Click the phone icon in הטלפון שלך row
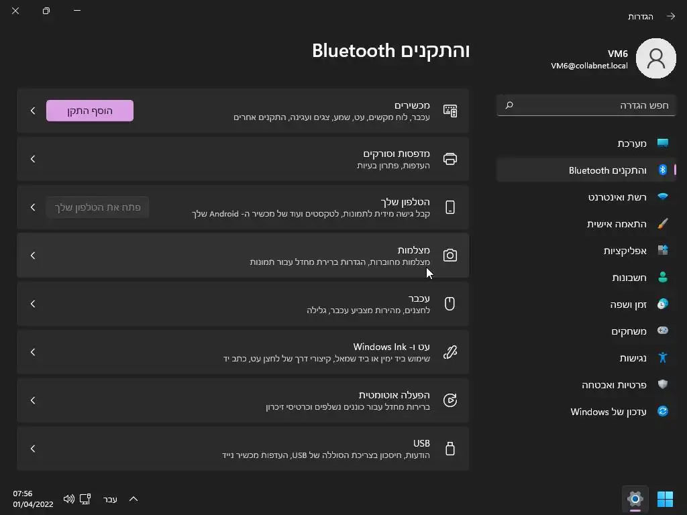 [450, 207]
